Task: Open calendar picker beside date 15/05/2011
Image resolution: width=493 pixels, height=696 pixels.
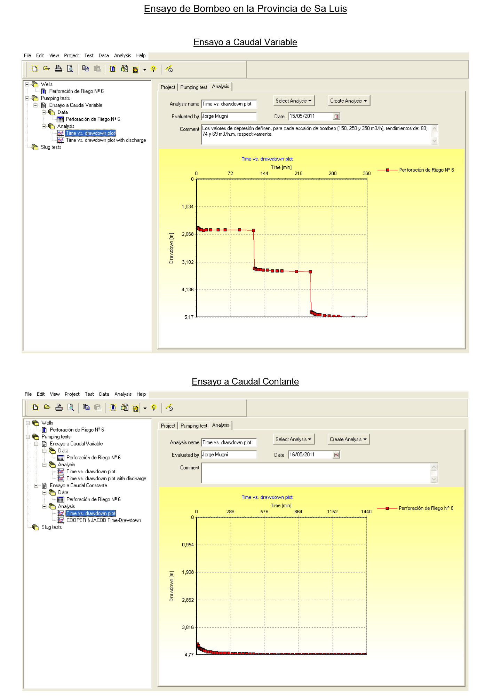Action: coord(336,116)
